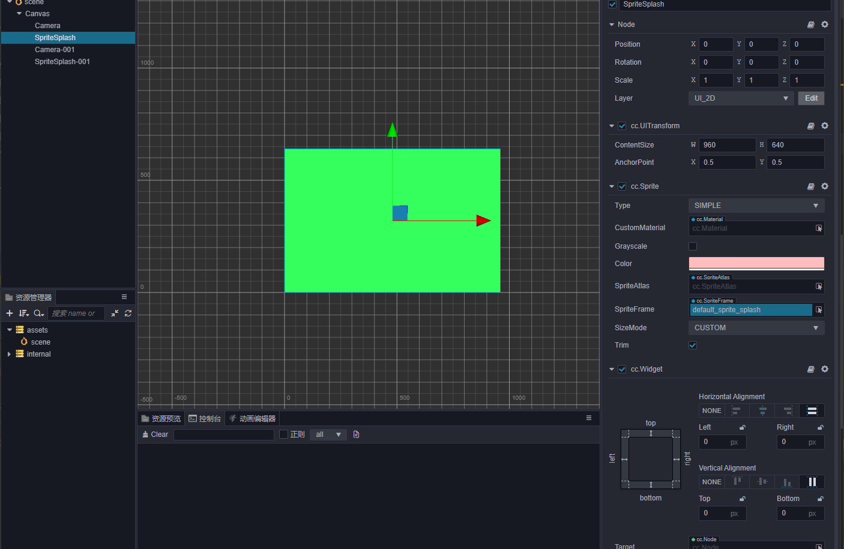Select vertical stretch widget icon

(x=812, y=482)
